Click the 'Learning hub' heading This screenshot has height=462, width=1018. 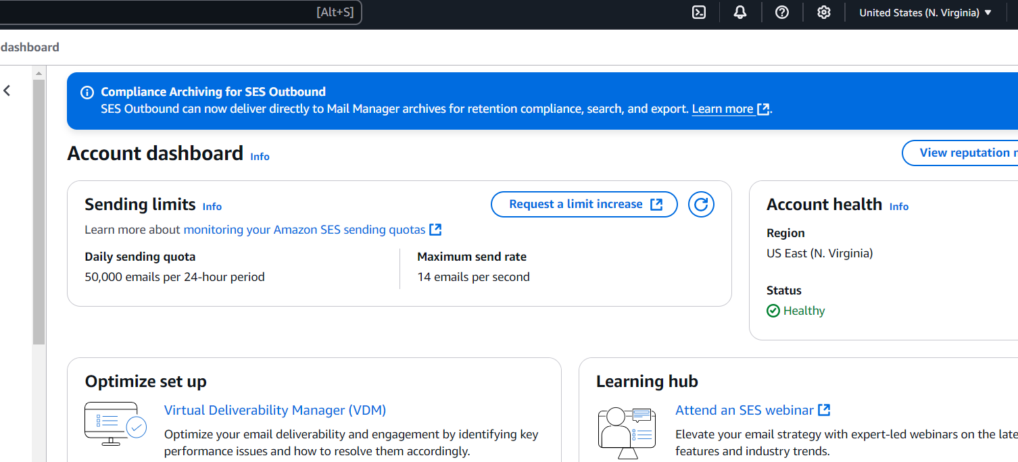[647, 382]
